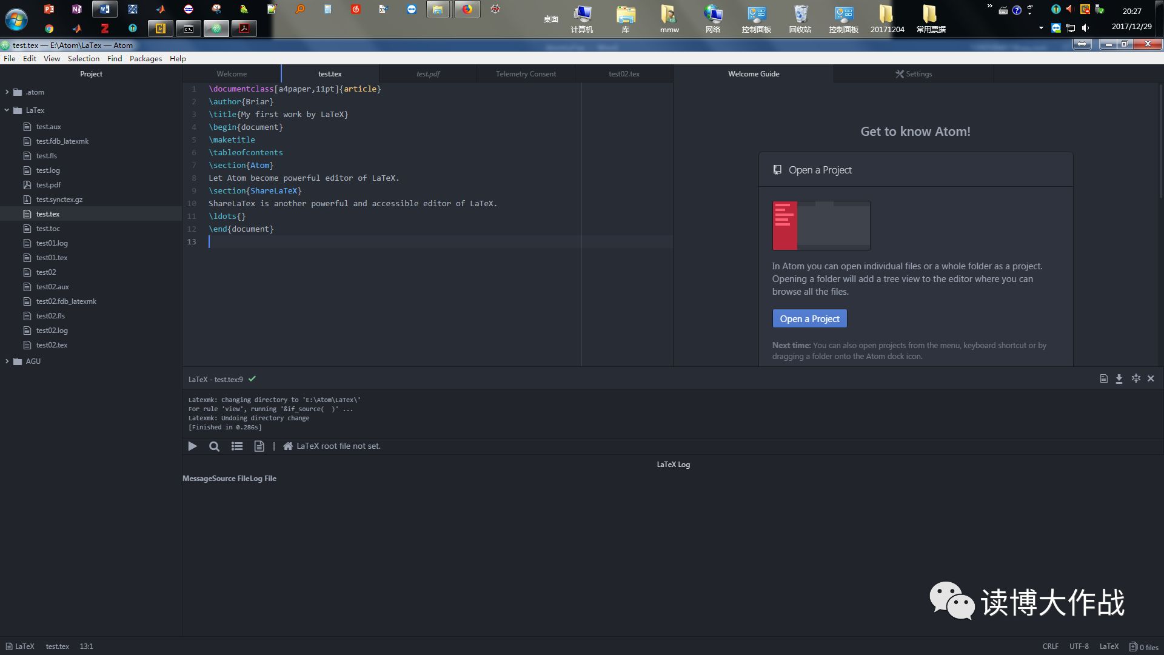This screenshot has height=655, width=1164.
Task: Open the calculator icon in taskbar
Action: coord(328,9)
